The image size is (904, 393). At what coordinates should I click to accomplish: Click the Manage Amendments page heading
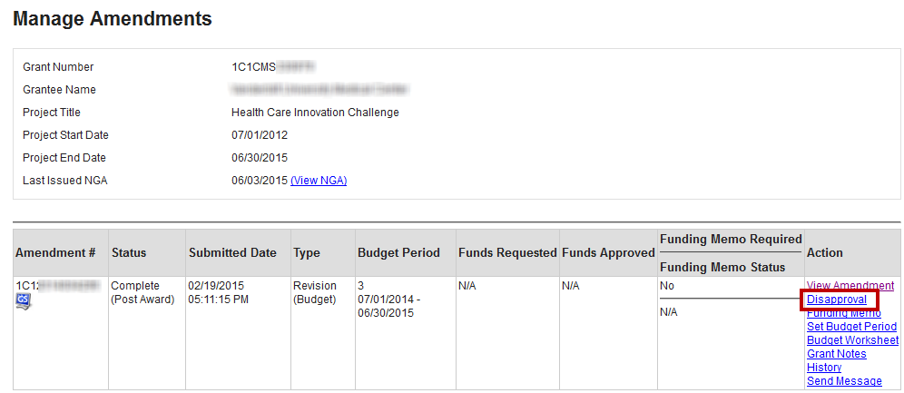[x=113, y=18]
